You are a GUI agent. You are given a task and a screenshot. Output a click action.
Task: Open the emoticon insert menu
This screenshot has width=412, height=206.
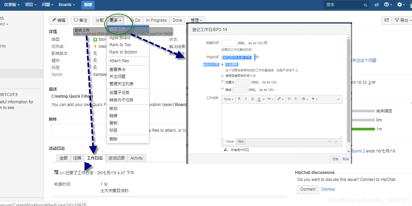(x=305, y=99)
